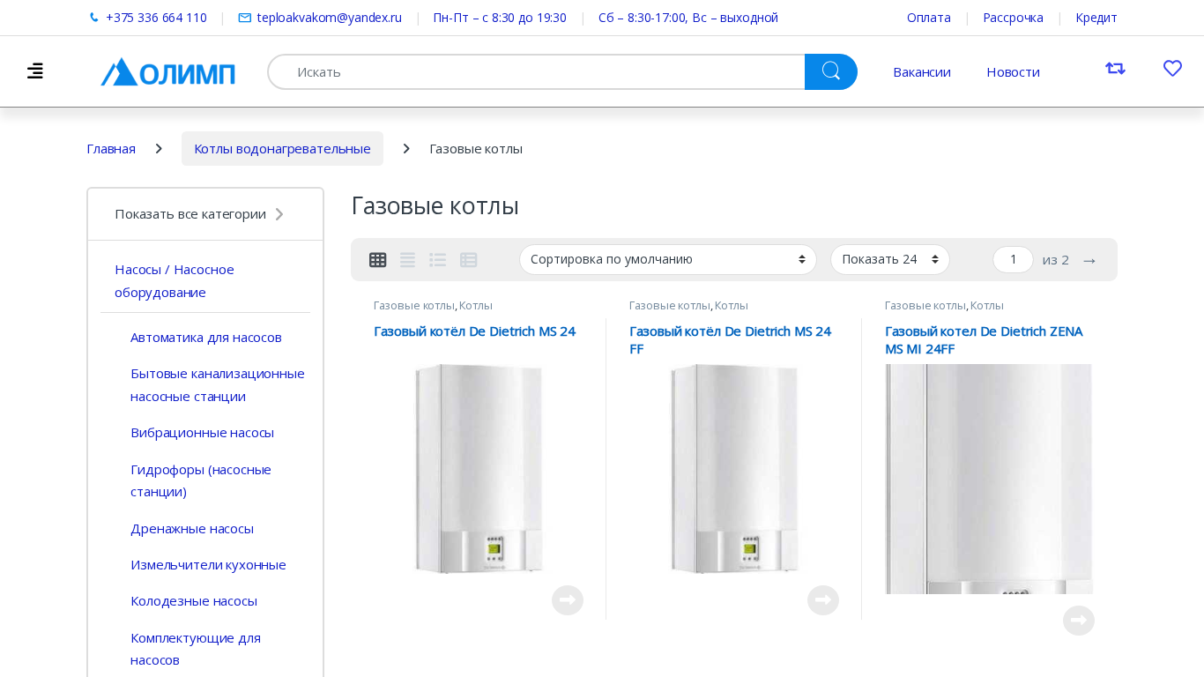
Task: Open De Dietrich ZENA MS MI 24FF title
Action: point(985,340)
